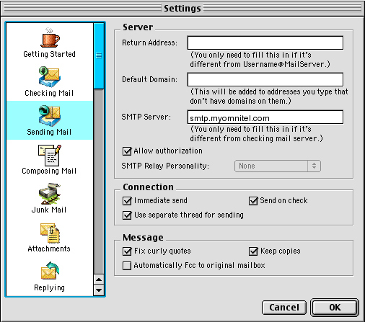Open the SMTP Relay Personality dropdown
This screenshot has height=322, width=365.
click(x=278, y=166)
